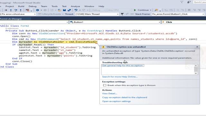Click the Step Out debug icon
The height and width of the screenshot is (116, 206).
click(21, 10)
